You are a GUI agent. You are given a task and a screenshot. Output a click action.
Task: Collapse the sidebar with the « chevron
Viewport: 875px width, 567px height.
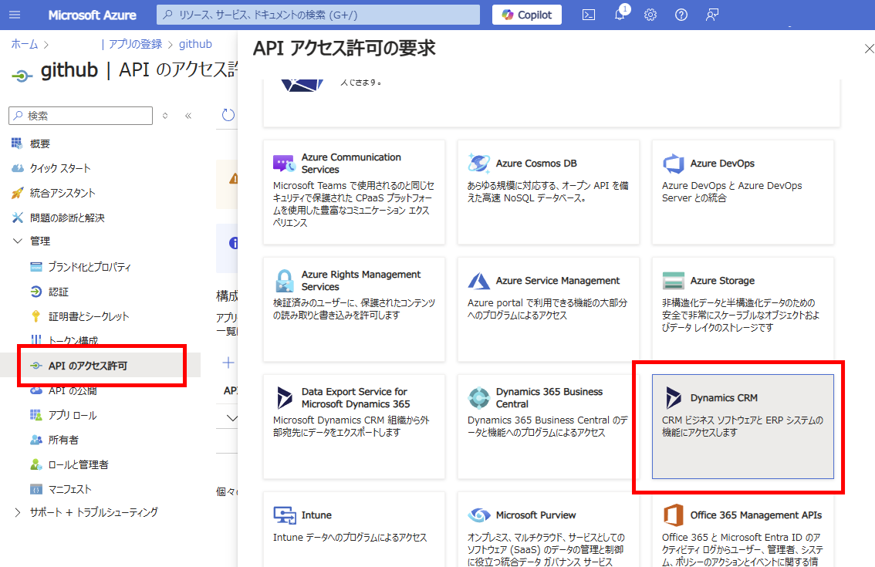coord(187,116)
